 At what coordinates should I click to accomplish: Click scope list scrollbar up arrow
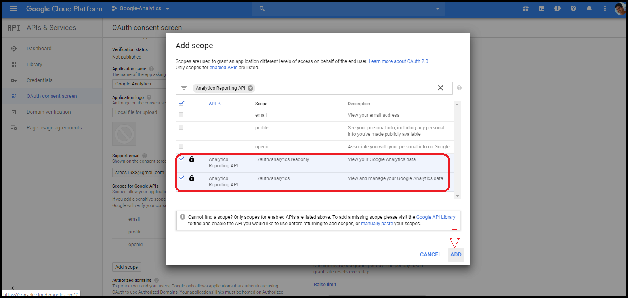click(x=457, y=104)
